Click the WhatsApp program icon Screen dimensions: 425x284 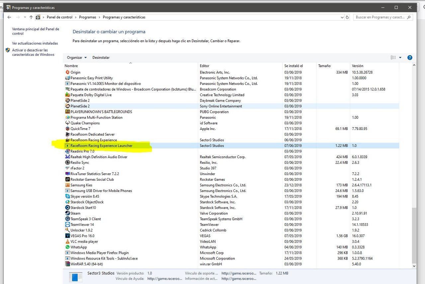pyautogui.click(x=68, y=247)
